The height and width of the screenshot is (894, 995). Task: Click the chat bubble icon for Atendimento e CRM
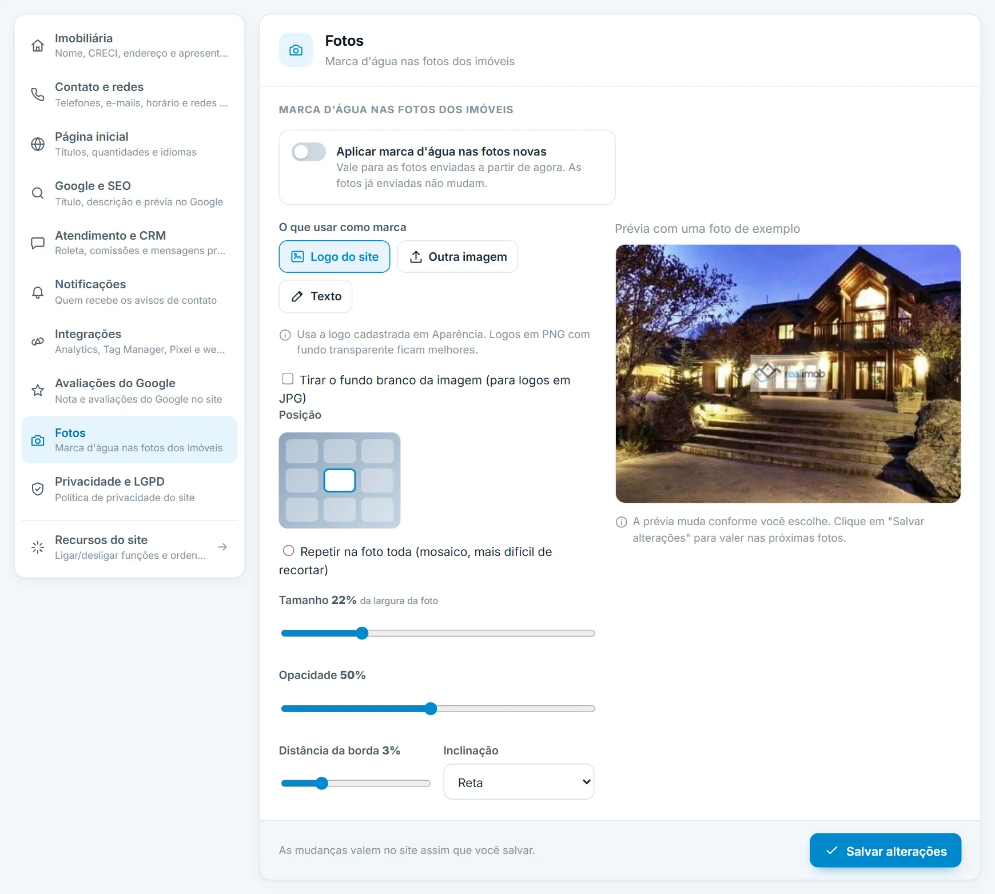click(38, 243)
